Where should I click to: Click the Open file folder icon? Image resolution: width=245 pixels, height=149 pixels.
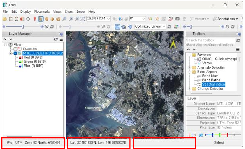(5, 19)
